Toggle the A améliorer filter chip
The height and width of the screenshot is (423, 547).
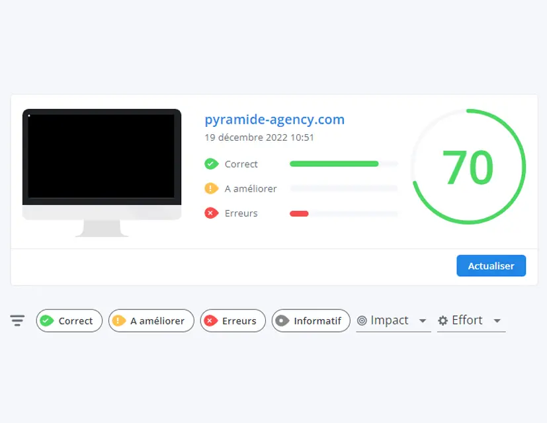151,321
